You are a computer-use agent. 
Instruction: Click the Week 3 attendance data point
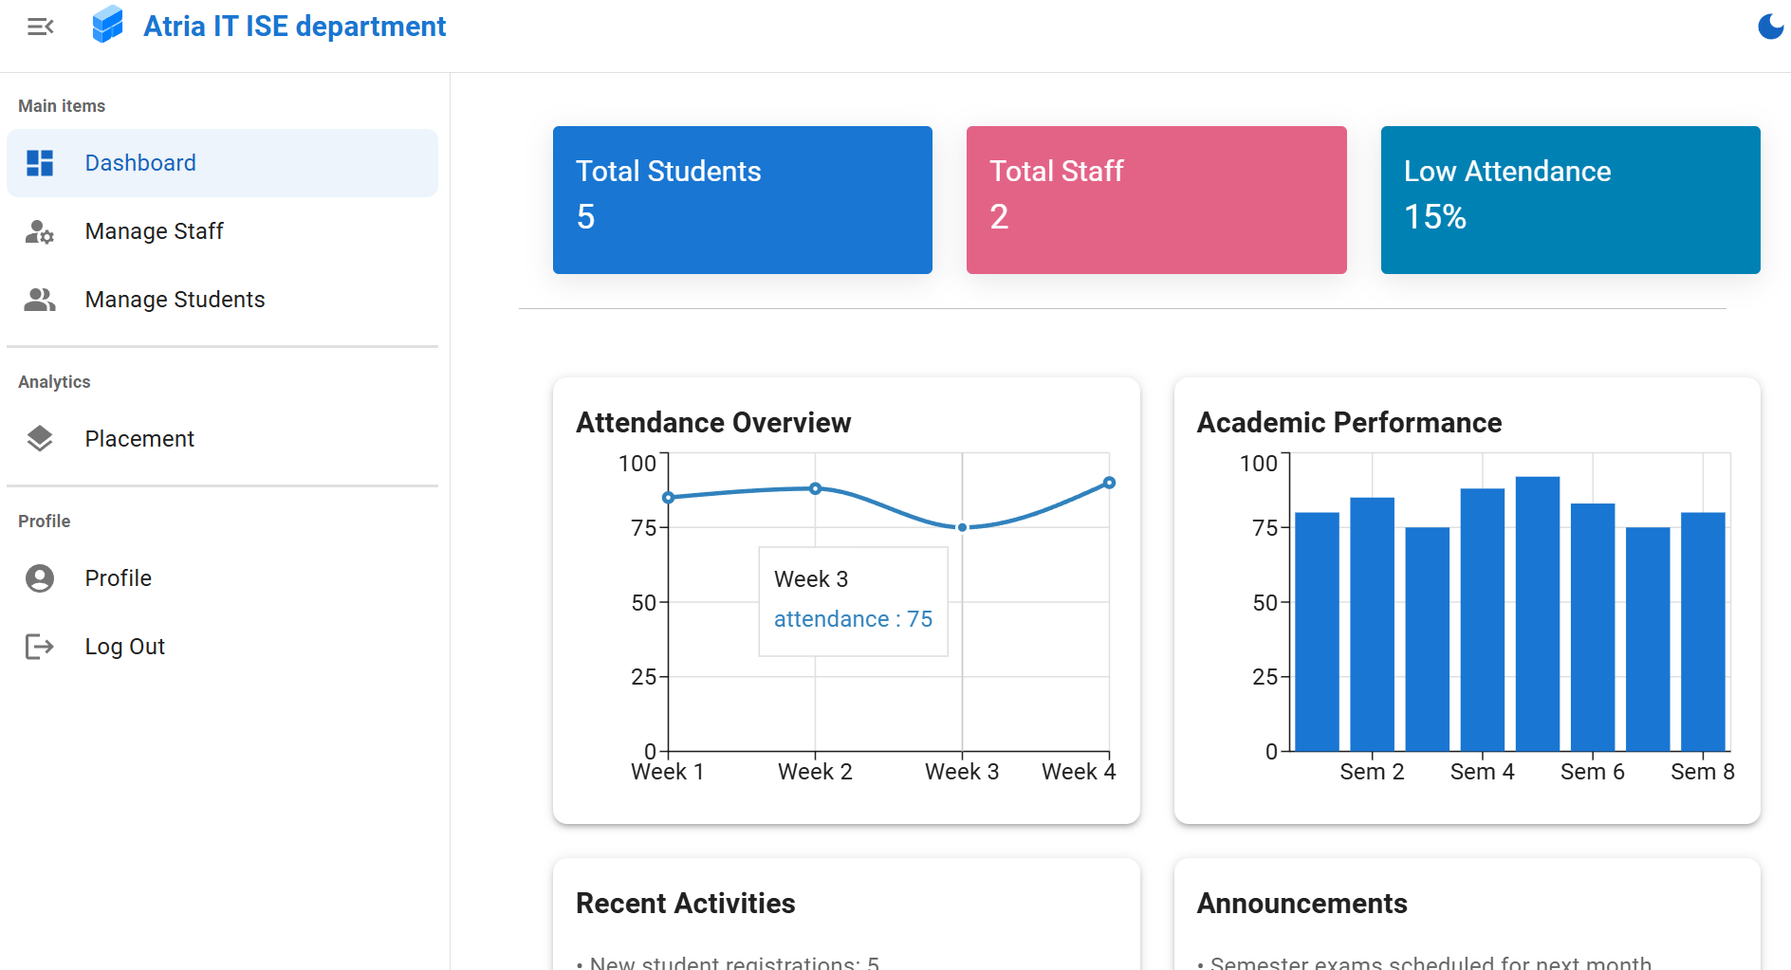963,527
